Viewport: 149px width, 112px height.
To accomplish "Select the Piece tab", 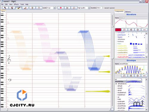I will coord(3,11).
